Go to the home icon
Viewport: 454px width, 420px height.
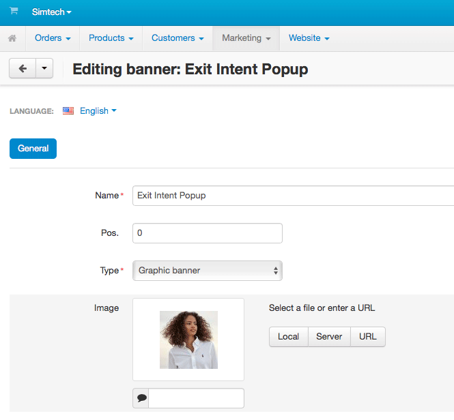coord(12,38)
